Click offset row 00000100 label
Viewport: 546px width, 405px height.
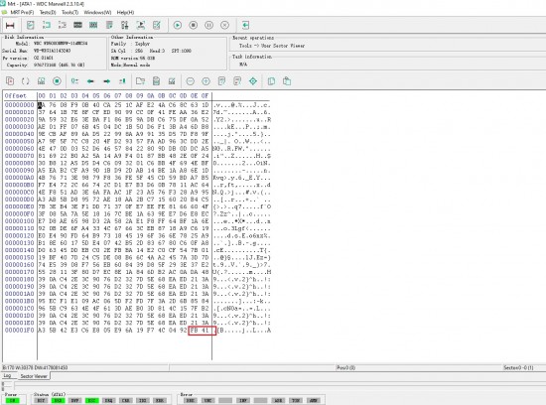20,221
